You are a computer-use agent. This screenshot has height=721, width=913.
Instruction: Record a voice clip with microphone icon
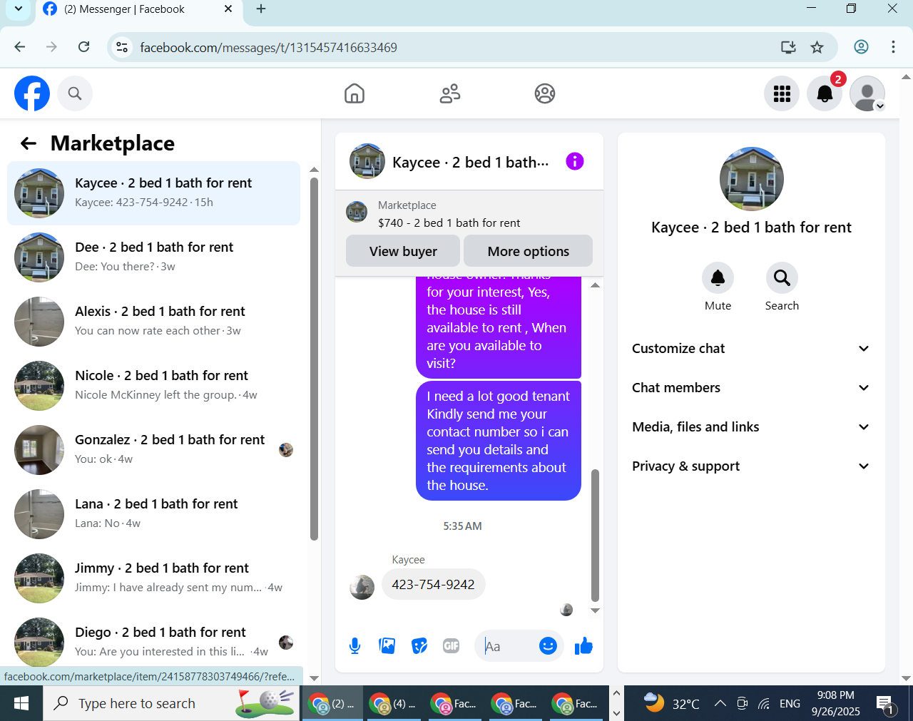coord(355,646)
